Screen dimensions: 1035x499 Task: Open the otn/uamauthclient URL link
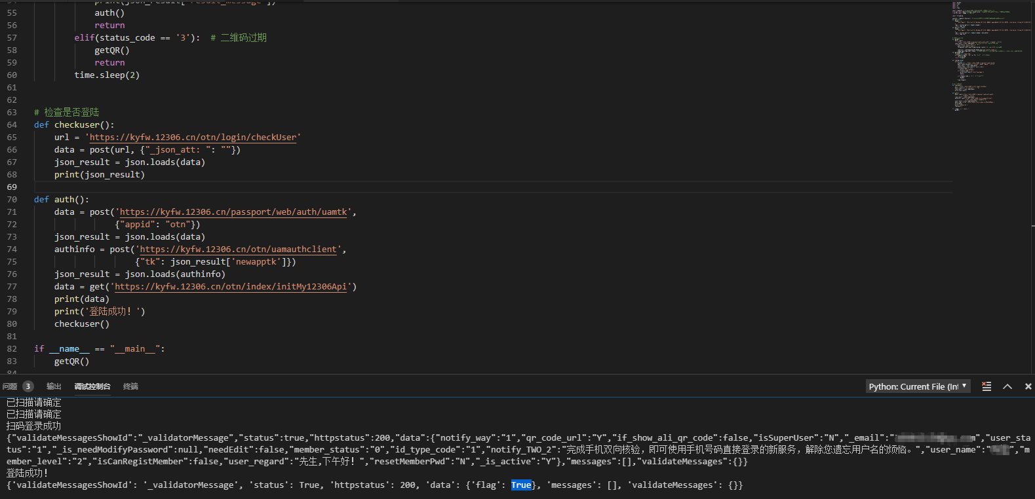[239, 249]
